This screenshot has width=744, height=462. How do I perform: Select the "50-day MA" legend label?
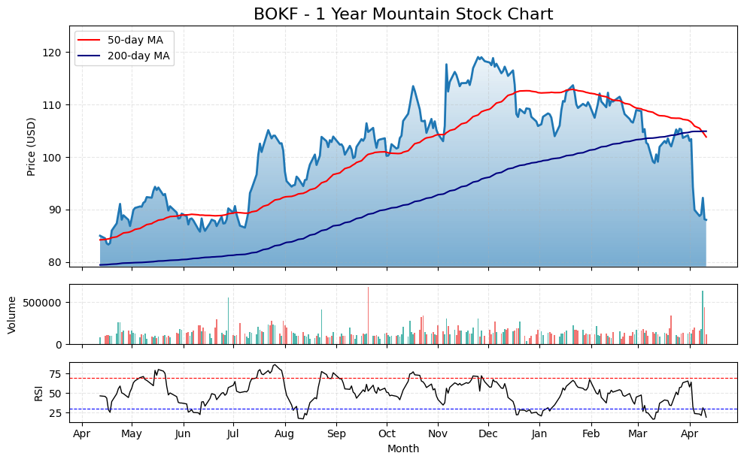[x=135, y=40]
